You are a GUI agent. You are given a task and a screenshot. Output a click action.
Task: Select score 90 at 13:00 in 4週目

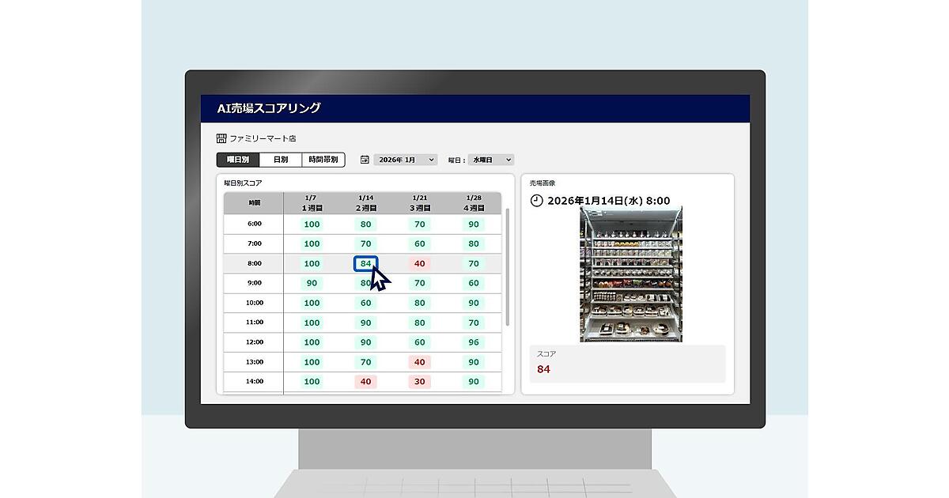[473, 362]
